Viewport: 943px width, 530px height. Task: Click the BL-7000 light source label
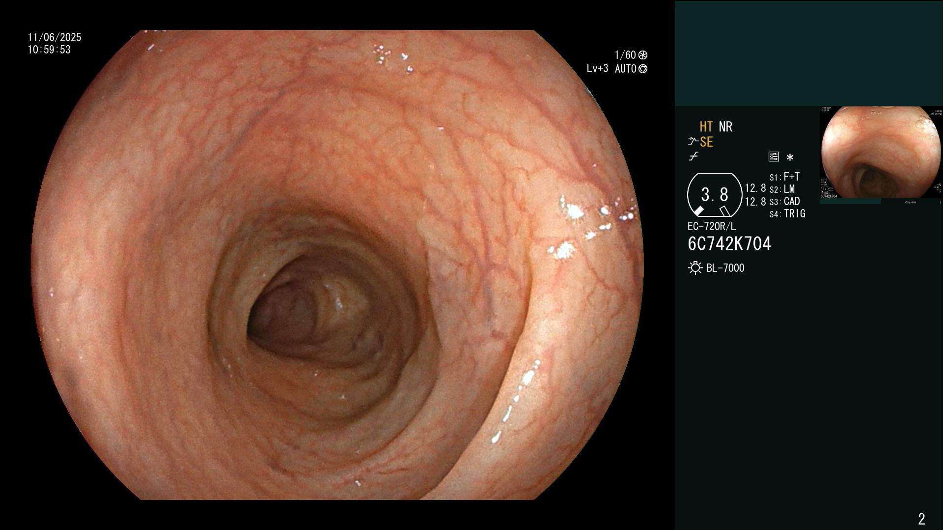click(725, 268)
